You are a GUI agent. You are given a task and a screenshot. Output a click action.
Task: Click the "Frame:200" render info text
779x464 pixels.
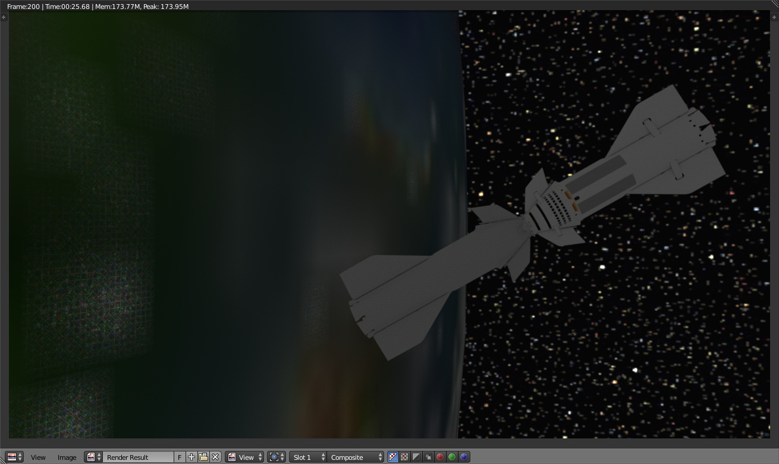tap(23, 7)
